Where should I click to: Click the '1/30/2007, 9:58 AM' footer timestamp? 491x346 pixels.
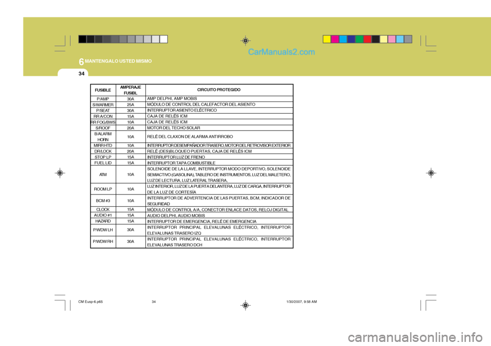coord(302,302)
